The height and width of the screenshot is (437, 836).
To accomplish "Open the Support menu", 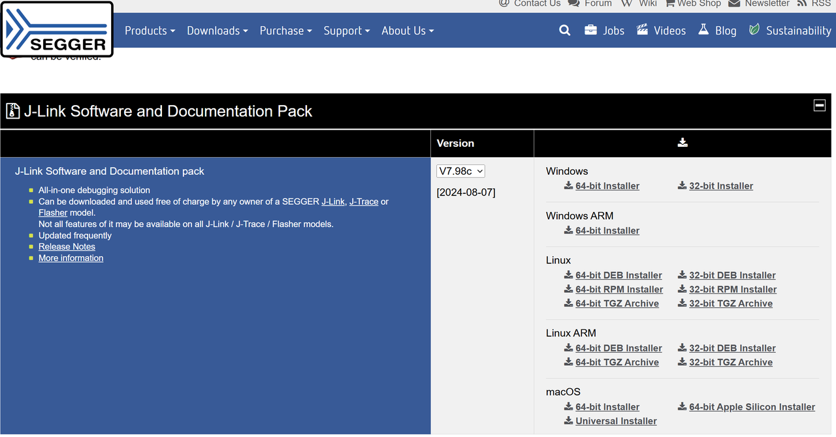I will pyautogui.click(x=346, y=31).
